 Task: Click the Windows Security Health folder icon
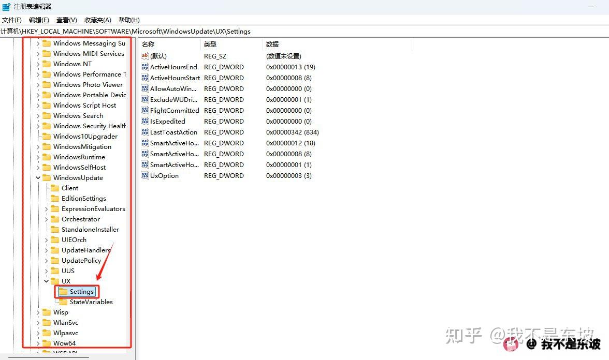tap(47, 126)
